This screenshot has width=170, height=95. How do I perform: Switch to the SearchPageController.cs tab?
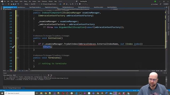pyautogui.click(x=35, y=7)
